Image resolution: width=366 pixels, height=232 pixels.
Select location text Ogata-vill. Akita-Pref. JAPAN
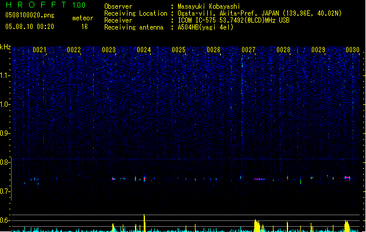(x=228, y=13)
